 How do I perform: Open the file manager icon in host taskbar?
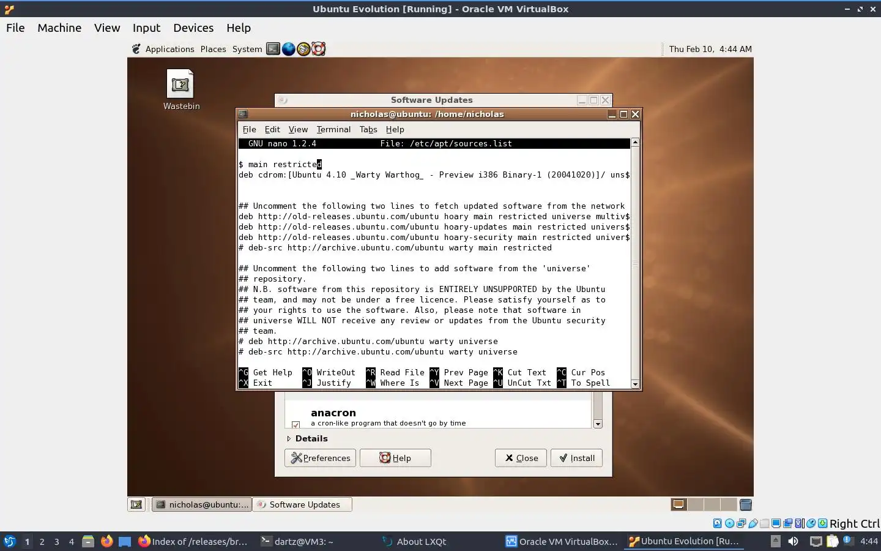pyautogui.click(x=88, y=541)
